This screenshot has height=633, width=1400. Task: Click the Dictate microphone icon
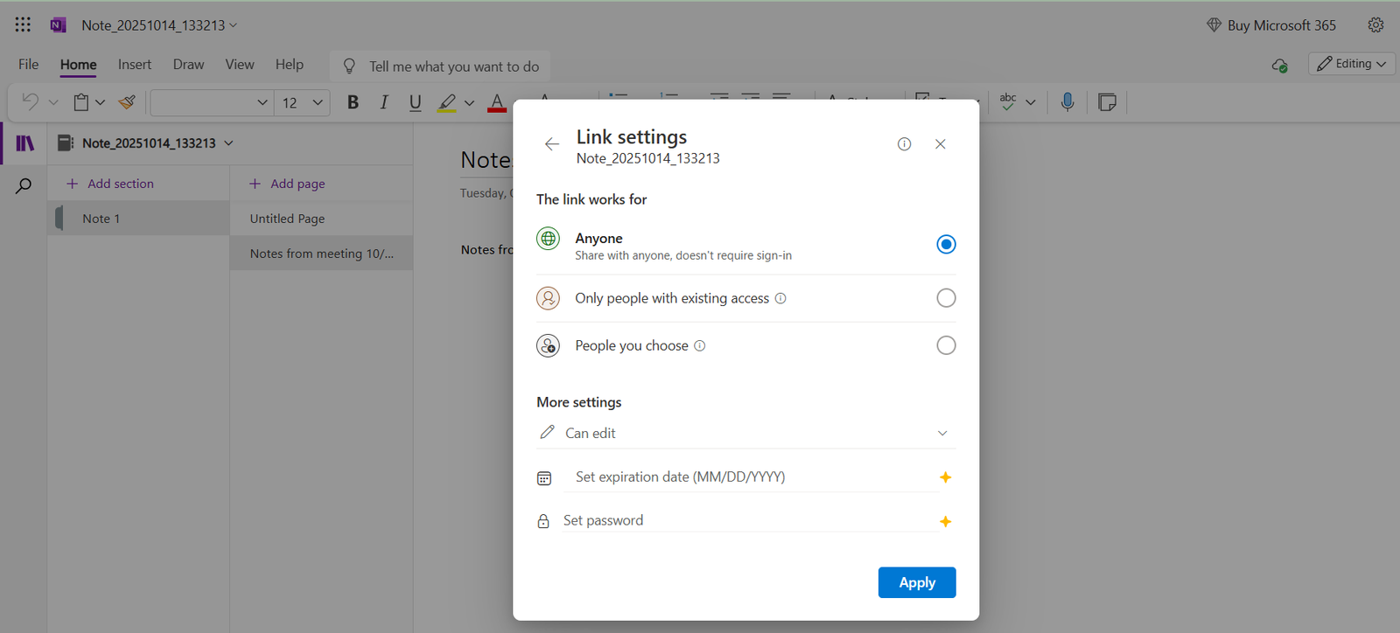[1067, 102]
